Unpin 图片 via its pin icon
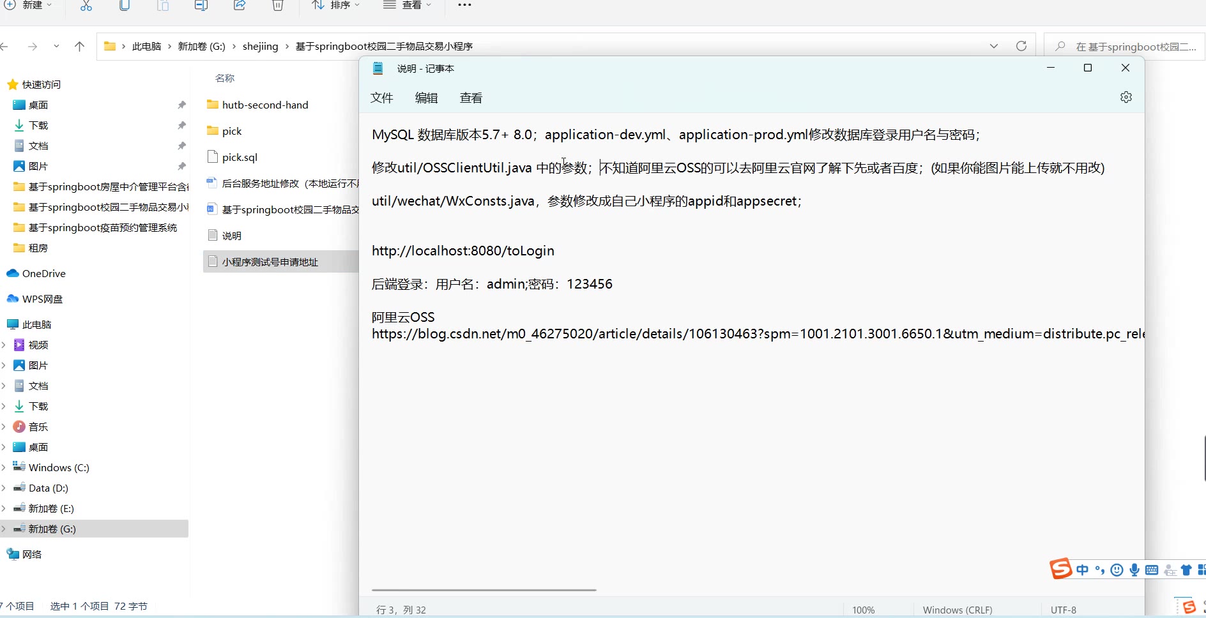The image size is (1206, 618). tap(182, 166)
